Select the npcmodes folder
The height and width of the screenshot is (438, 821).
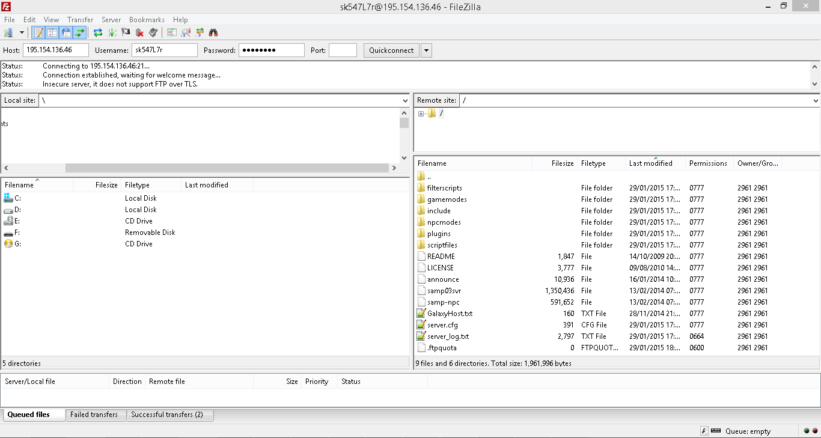click(444, 222)
